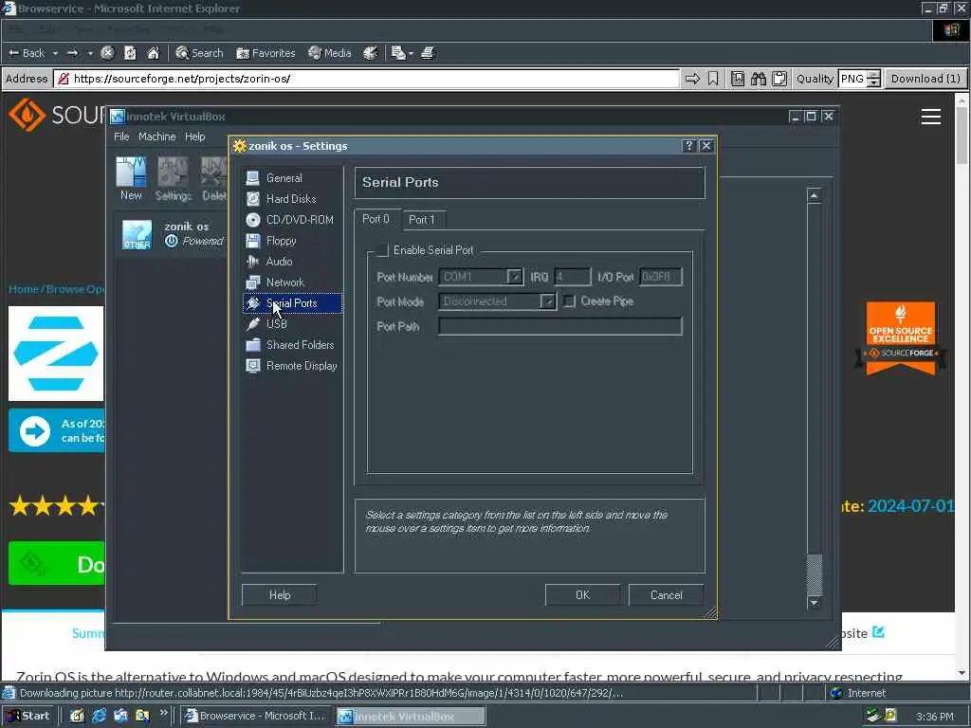Open Shared Folders settings category

(x=300, y=345)
